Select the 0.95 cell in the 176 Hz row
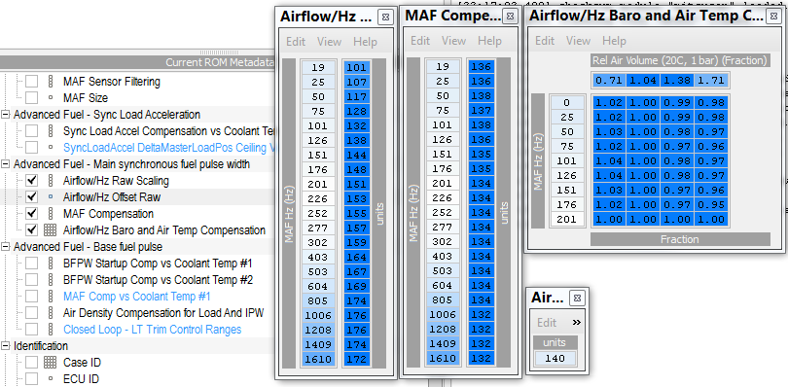Viewport: 788px width, 387px height. pyautogui.click(x=711, y=204)
